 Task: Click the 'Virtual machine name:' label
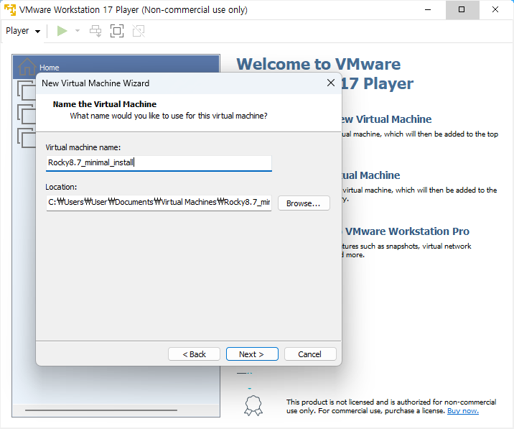click(x=83, y=147)
